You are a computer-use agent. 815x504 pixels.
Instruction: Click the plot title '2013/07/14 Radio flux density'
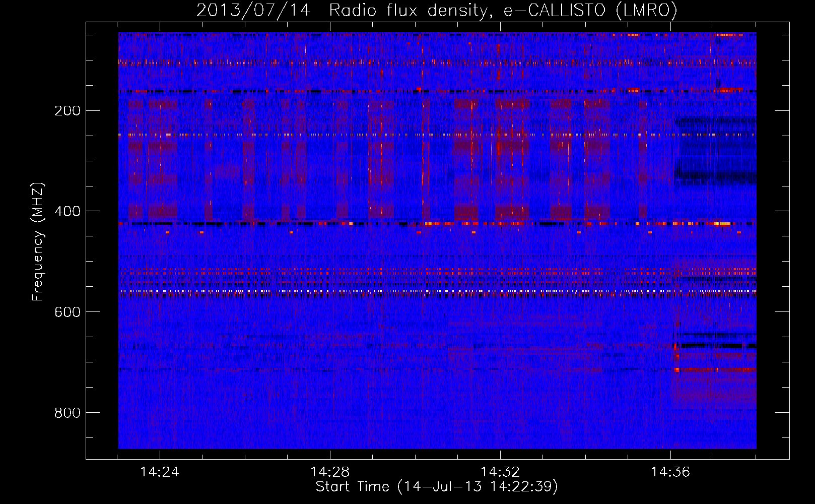click(x=437, y=10)
